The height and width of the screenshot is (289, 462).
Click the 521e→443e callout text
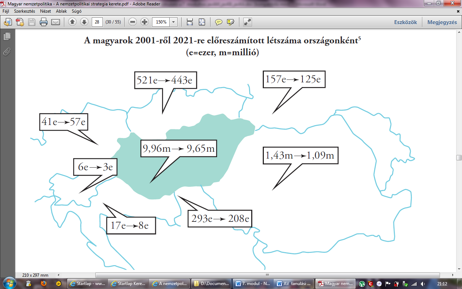tap(165, 80)
